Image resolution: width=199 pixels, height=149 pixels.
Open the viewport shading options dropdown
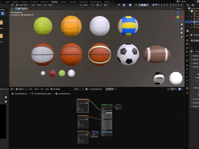(x=150, y=5)
